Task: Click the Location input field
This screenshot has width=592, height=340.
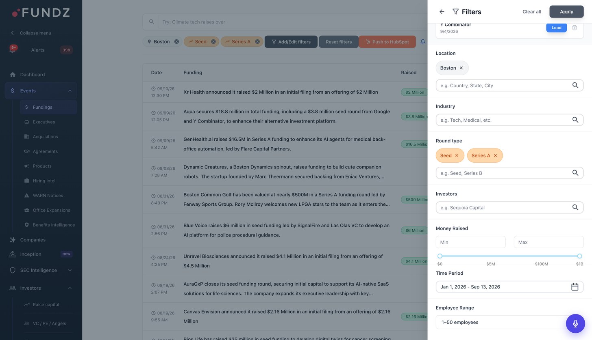Action: (509, 86)
